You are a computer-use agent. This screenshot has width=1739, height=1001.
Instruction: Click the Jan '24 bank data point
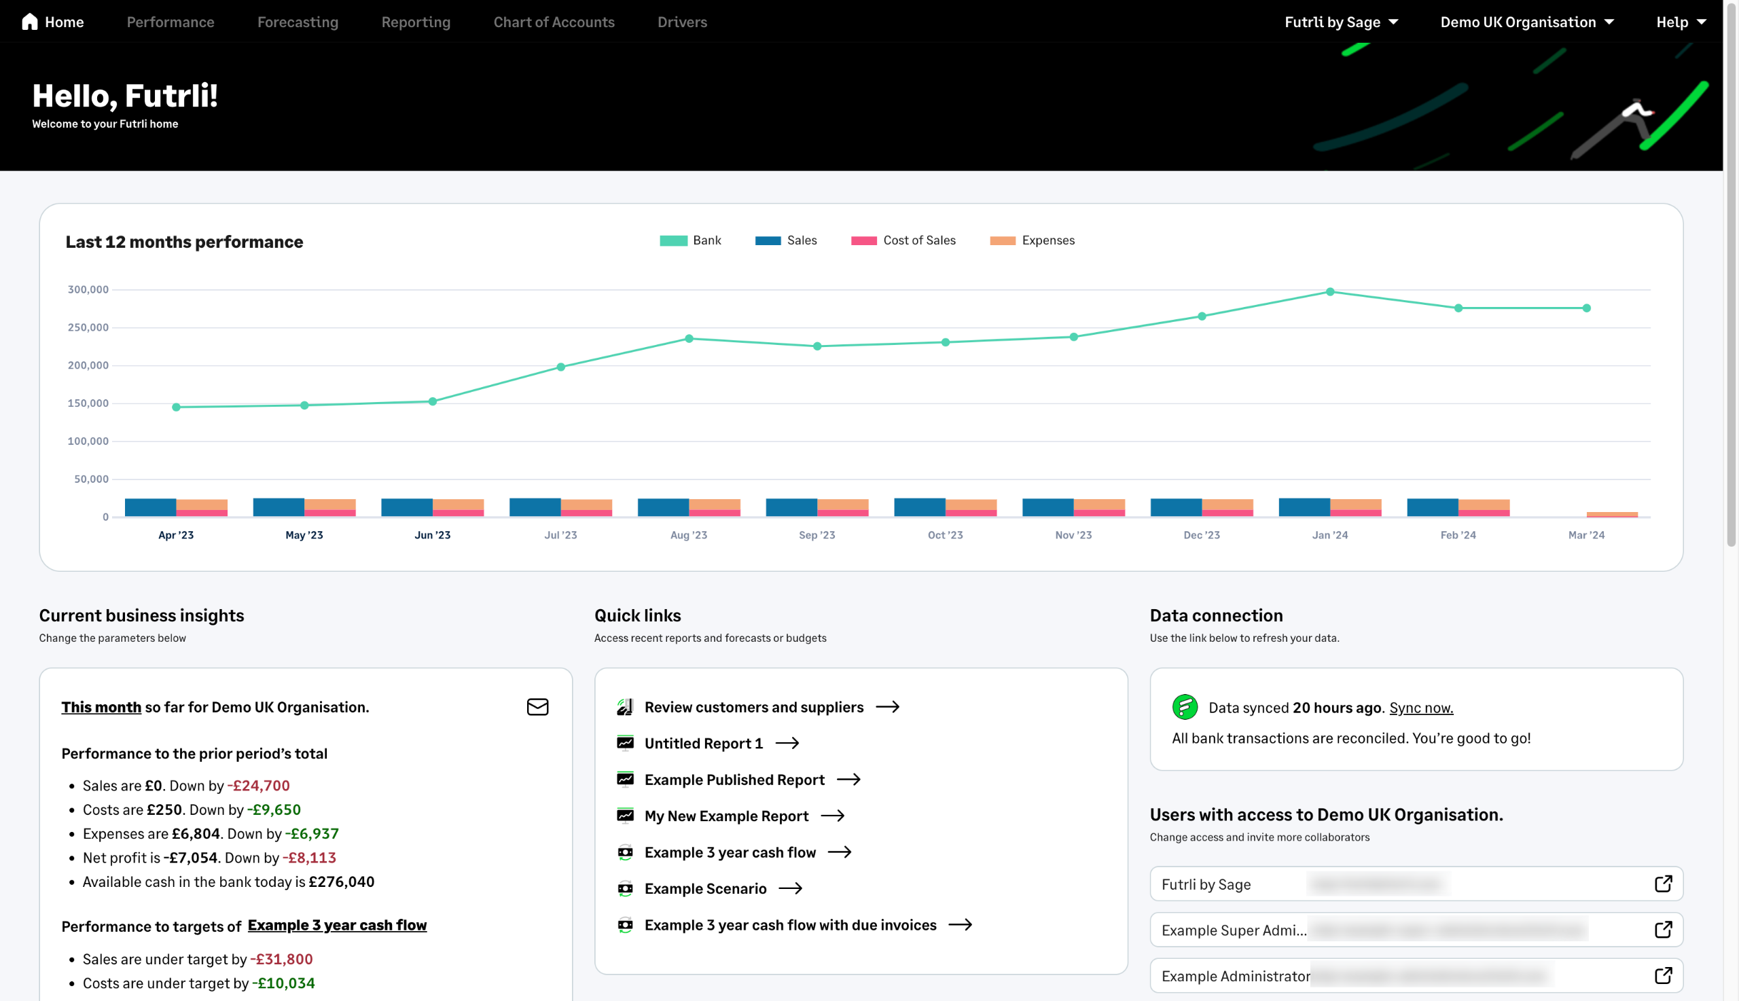tap(1330, 292)
